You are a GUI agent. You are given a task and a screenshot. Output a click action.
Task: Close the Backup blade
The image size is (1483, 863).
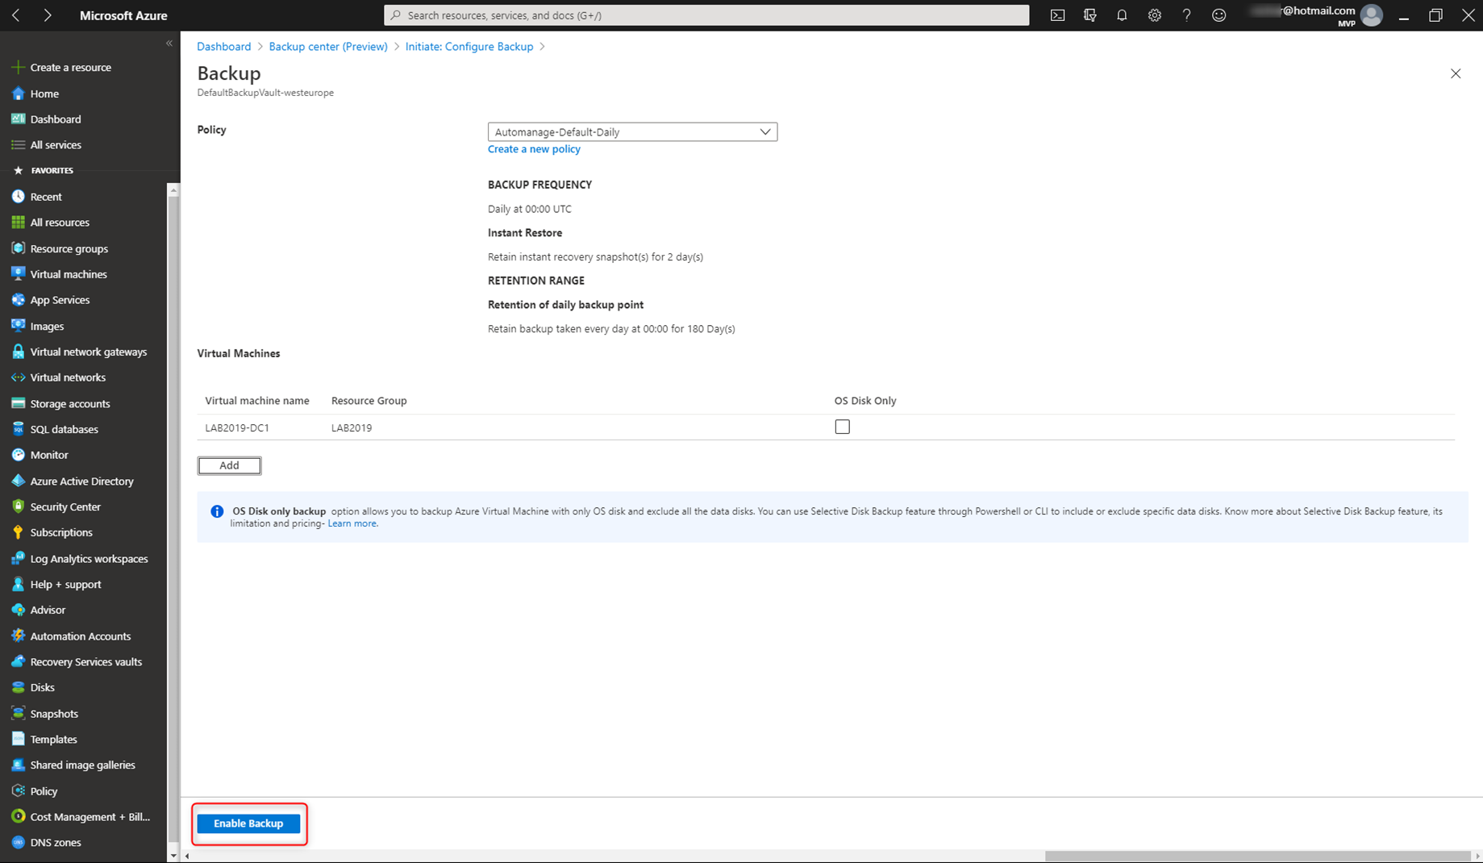[x=1456, y=73]
